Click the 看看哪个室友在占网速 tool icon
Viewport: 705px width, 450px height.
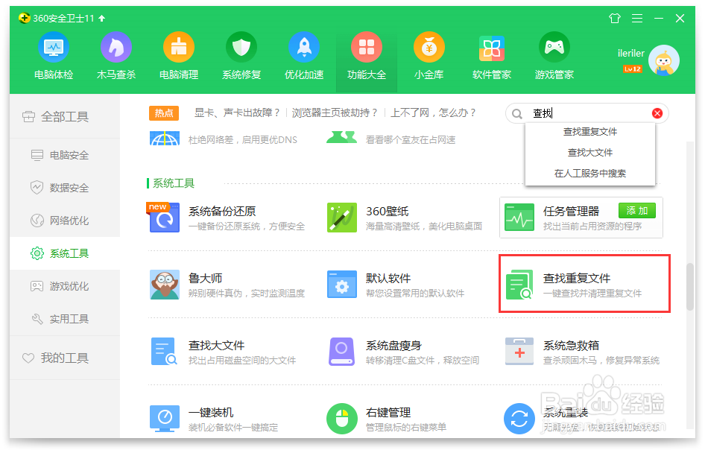pos(342,137)
